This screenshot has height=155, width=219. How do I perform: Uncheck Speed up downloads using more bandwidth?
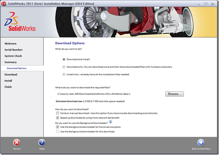tap(57, 118)
